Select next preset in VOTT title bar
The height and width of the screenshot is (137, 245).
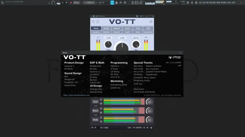pyautogui.click(x=148, y=16)
